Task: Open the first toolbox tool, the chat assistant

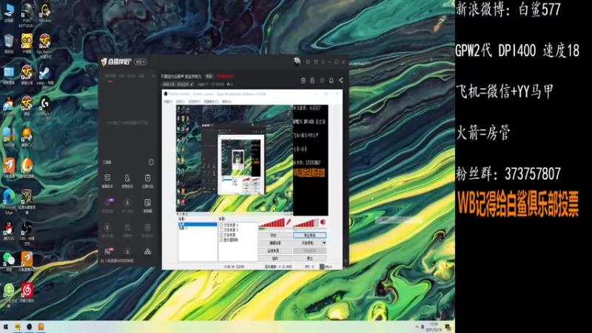Action: [107, 181]
